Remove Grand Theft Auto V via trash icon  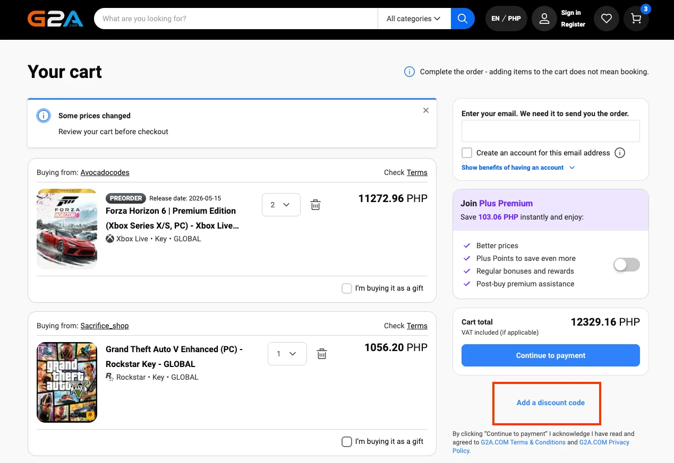(322, 354)
